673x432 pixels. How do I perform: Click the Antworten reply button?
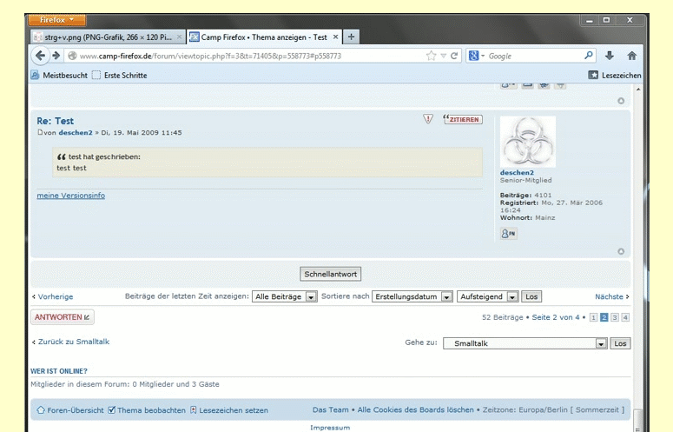point(63,317)
